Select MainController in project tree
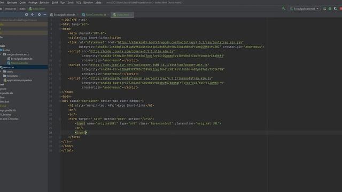Screen dimensions: 342x192 coord(19,63)
